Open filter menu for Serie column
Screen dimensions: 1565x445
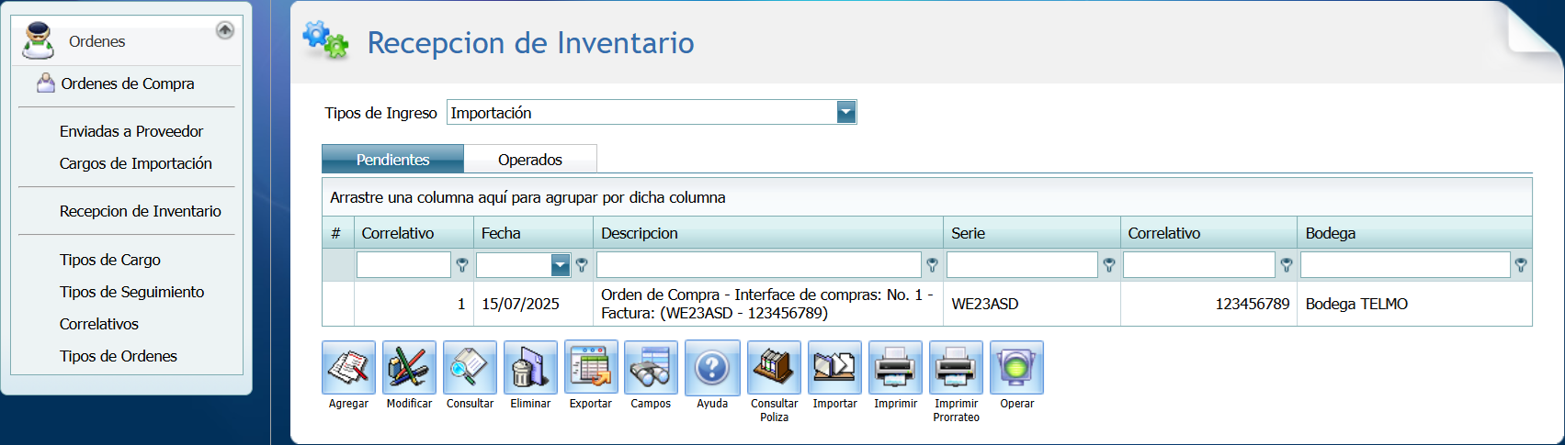pyautogui.click(x=1109, y=265)
